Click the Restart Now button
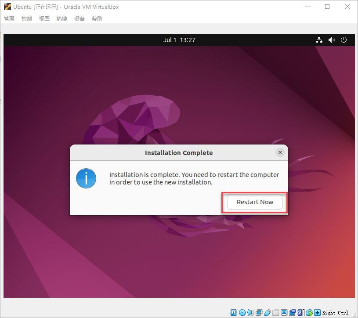The image size is (358, 318). click(x=255, y=202)
